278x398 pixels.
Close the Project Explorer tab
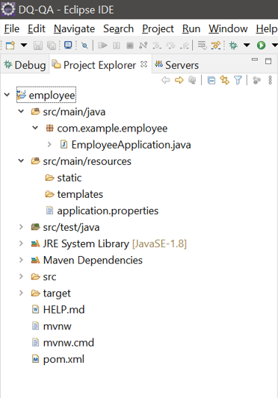(143, 64)
